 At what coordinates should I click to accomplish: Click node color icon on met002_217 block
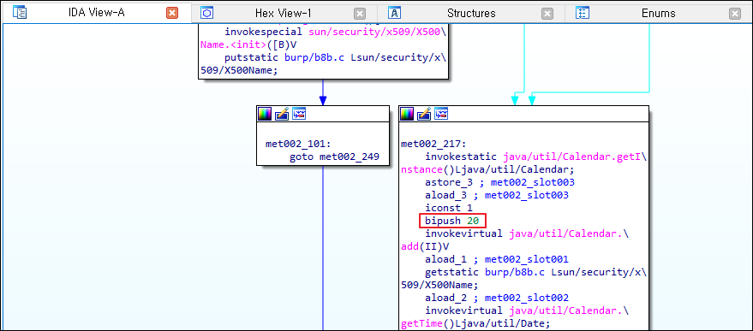tap(407, 114)
